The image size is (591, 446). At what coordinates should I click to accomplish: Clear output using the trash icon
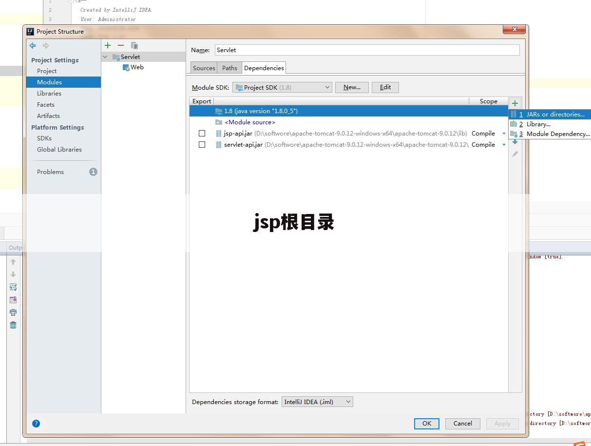[13, 325]
